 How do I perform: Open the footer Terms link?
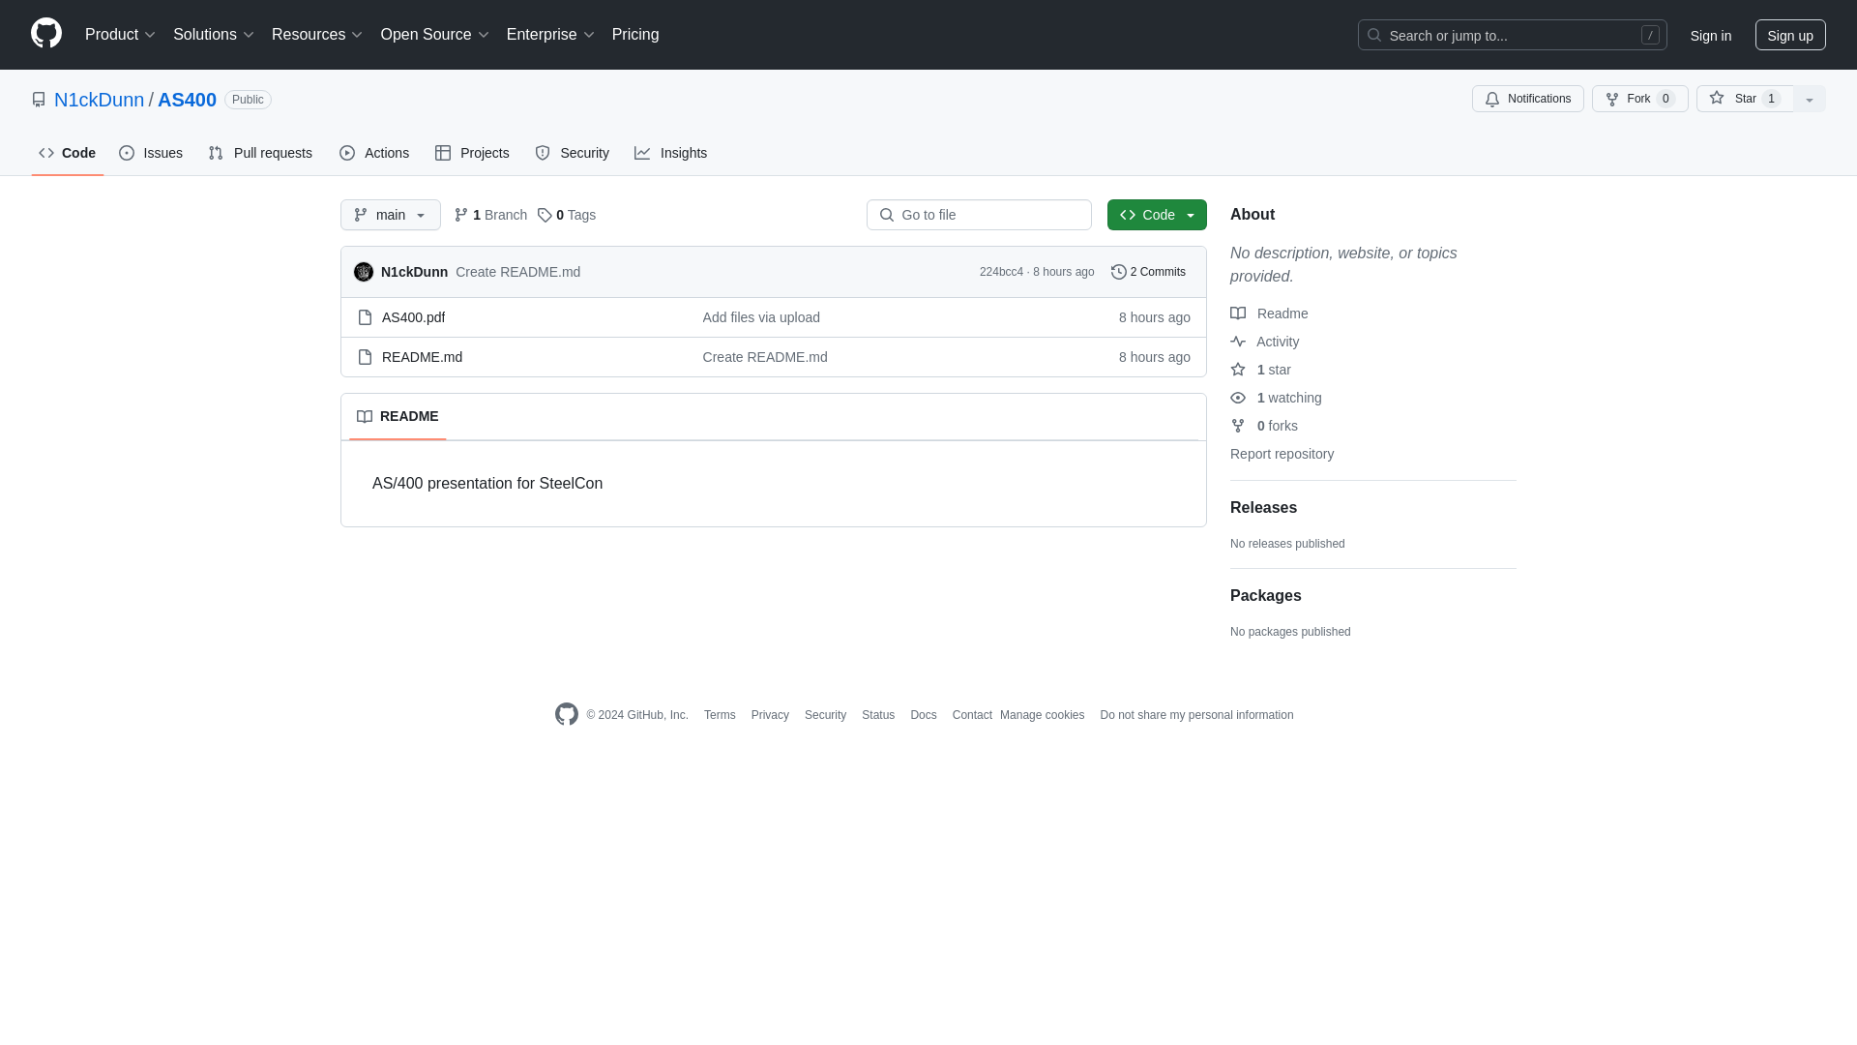(720, 715)
